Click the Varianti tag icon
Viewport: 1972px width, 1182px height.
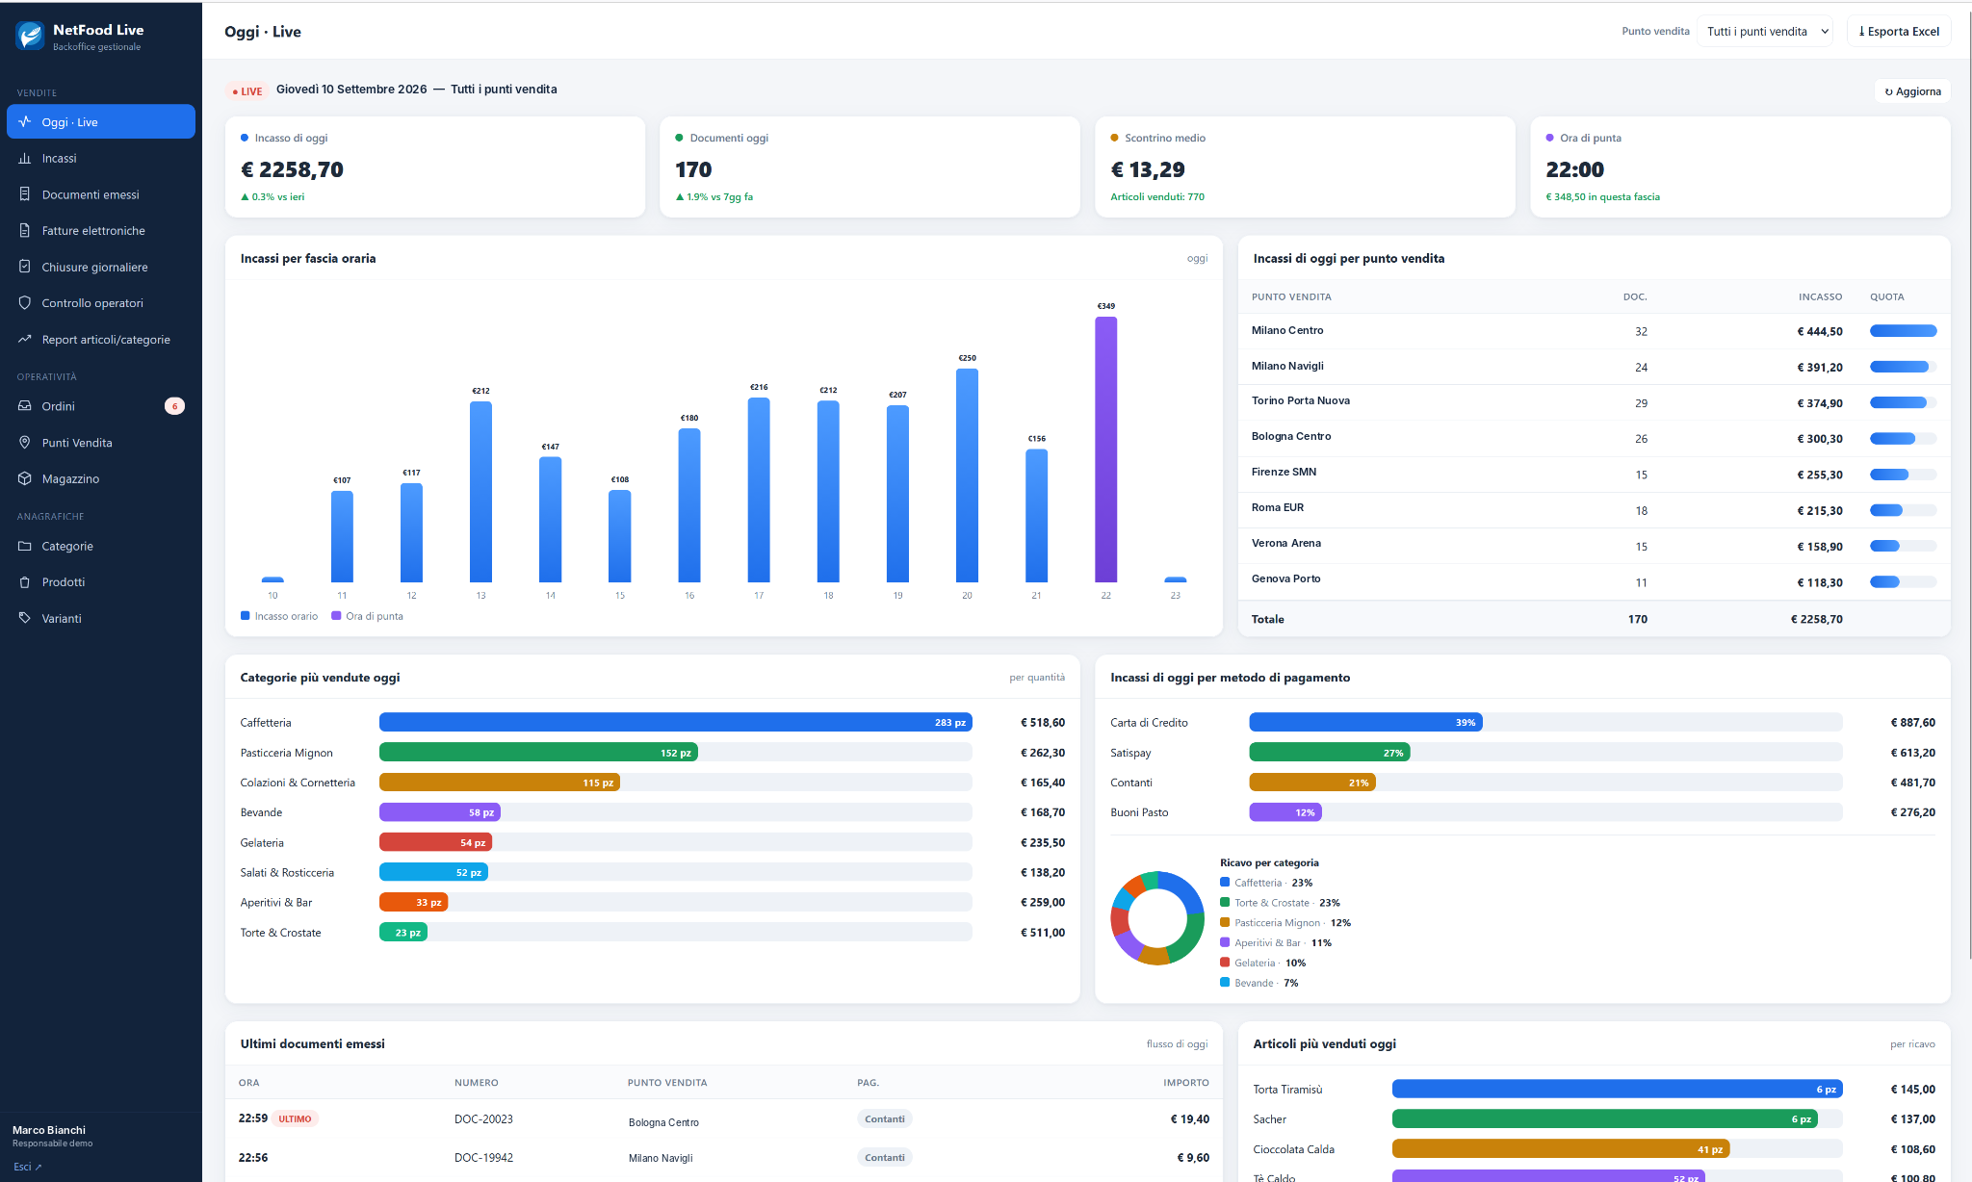(x=25, y=618)
